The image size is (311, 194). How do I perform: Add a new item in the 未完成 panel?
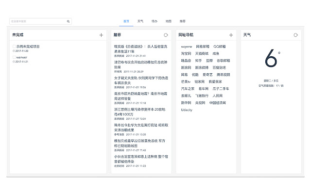point(101,35)
